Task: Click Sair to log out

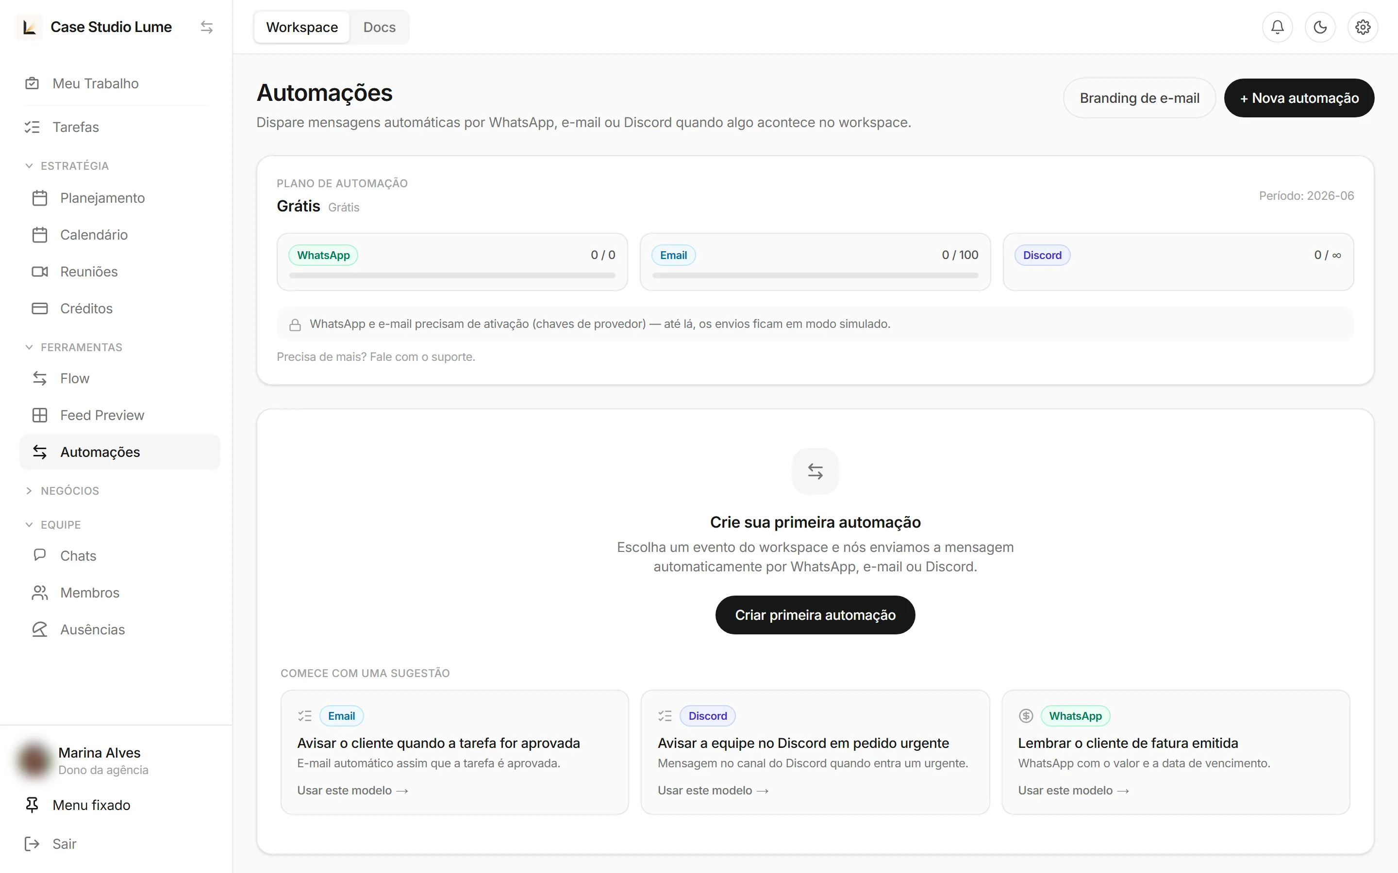Action: coord(119,844)
